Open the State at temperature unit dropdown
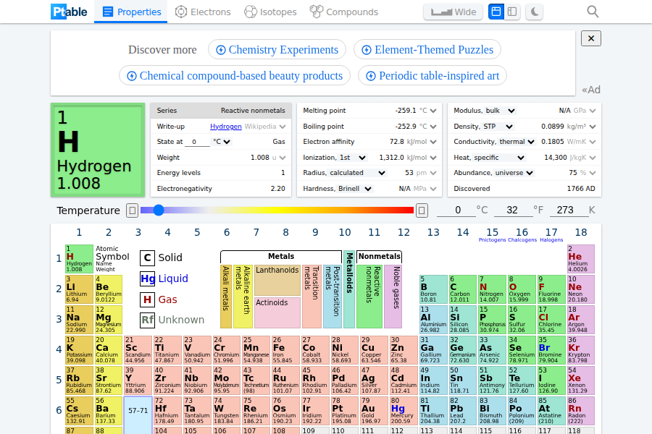Image resolution: width=652 pixels, height=434 pixels. (x=222, y=142)
